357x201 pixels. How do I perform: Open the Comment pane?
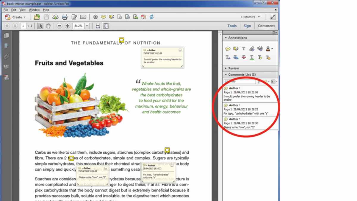[x=266, y=26]
